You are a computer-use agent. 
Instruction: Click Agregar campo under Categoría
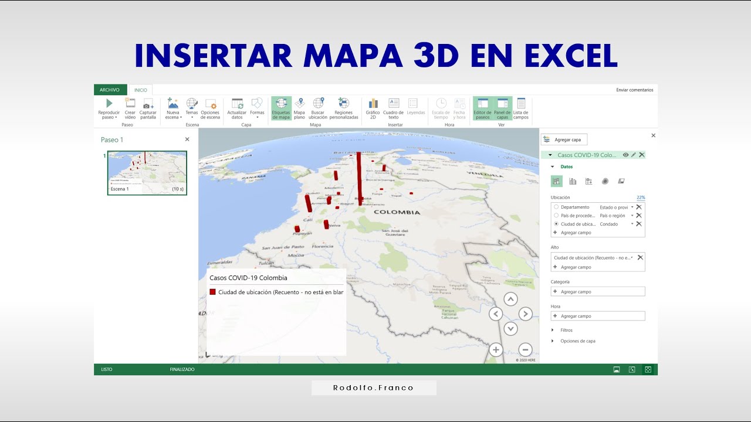[598, 291]
